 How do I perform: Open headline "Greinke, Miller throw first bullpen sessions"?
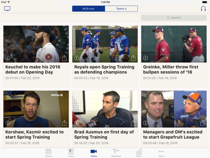point(171,69)
